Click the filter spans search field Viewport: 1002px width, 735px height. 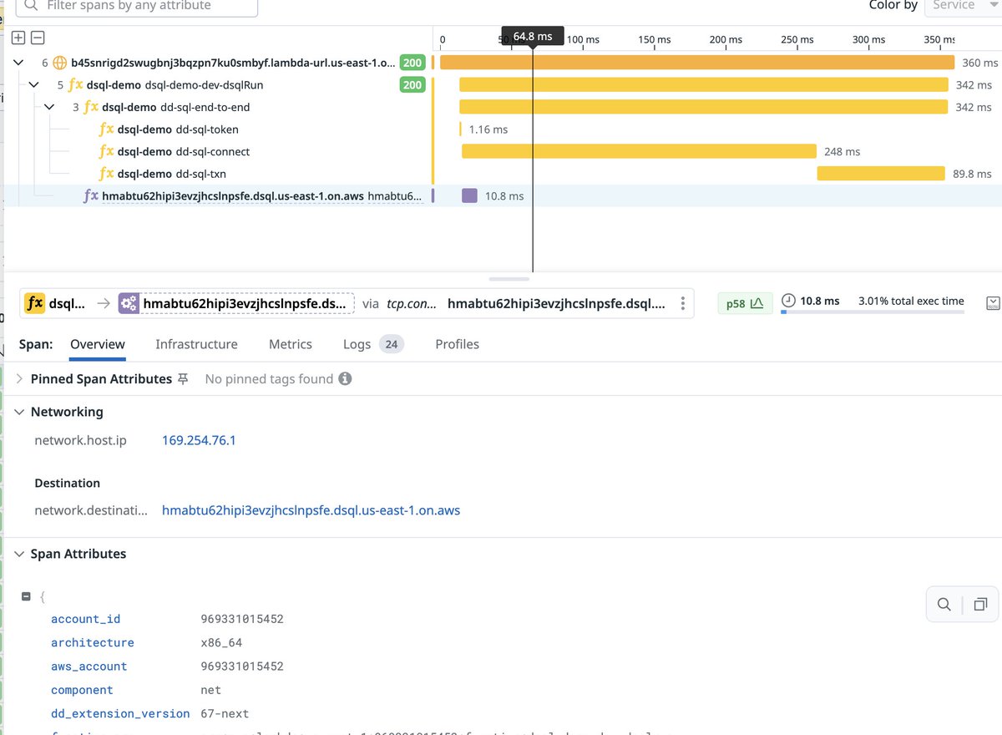click(x=134, y=8)
